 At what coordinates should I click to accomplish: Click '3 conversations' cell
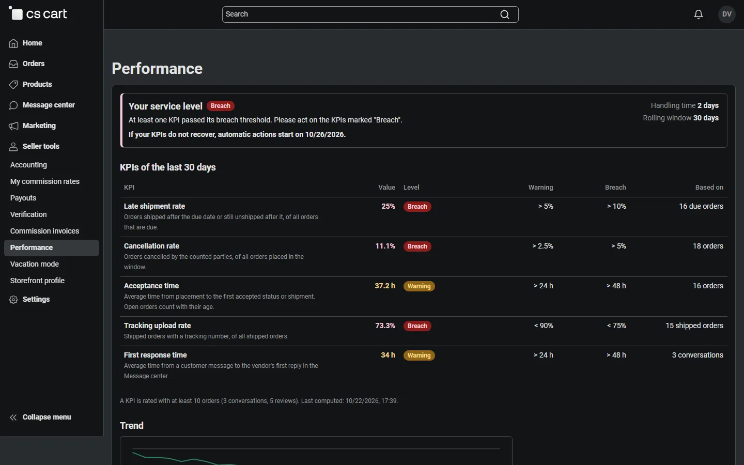698,355
